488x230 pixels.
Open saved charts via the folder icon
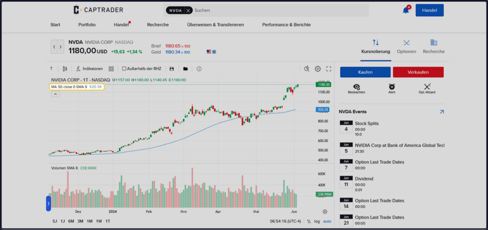point(185,69)
